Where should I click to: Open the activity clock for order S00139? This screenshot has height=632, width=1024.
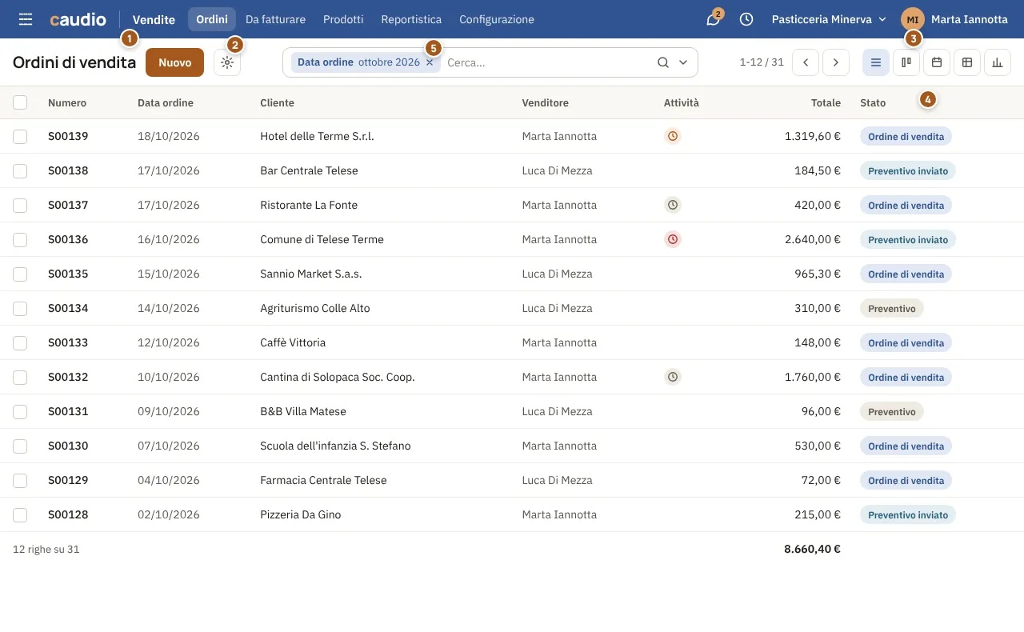(673, 136)
